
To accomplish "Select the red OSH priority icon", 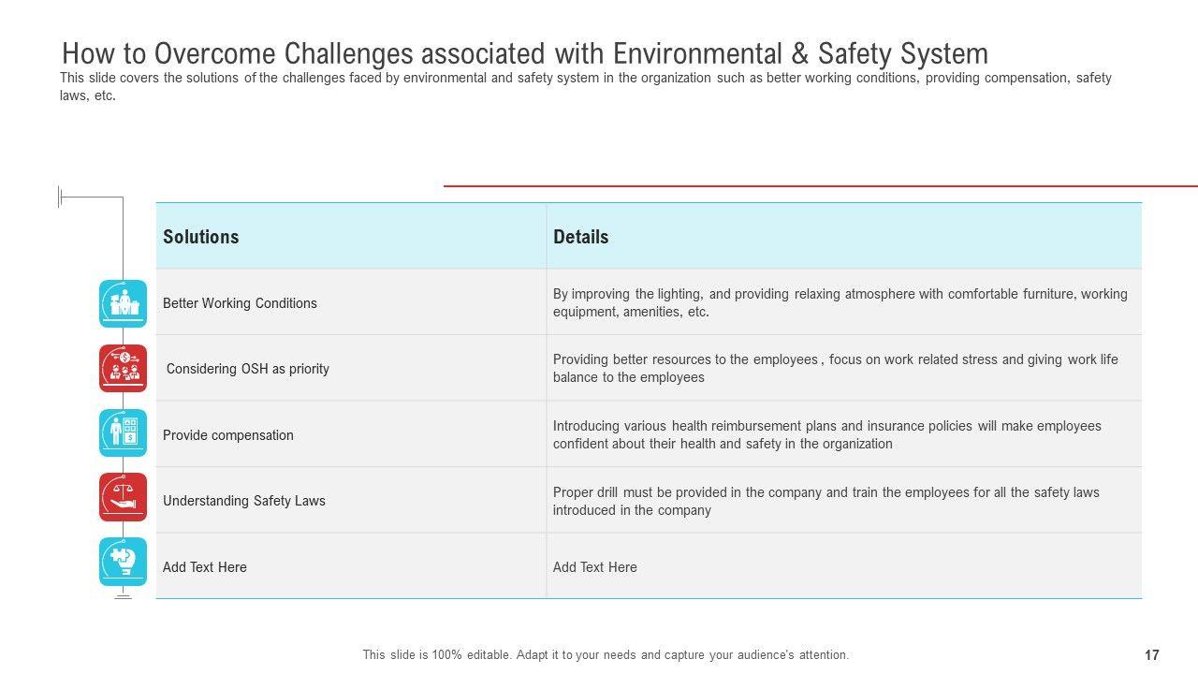I will (x=124, y=368).
